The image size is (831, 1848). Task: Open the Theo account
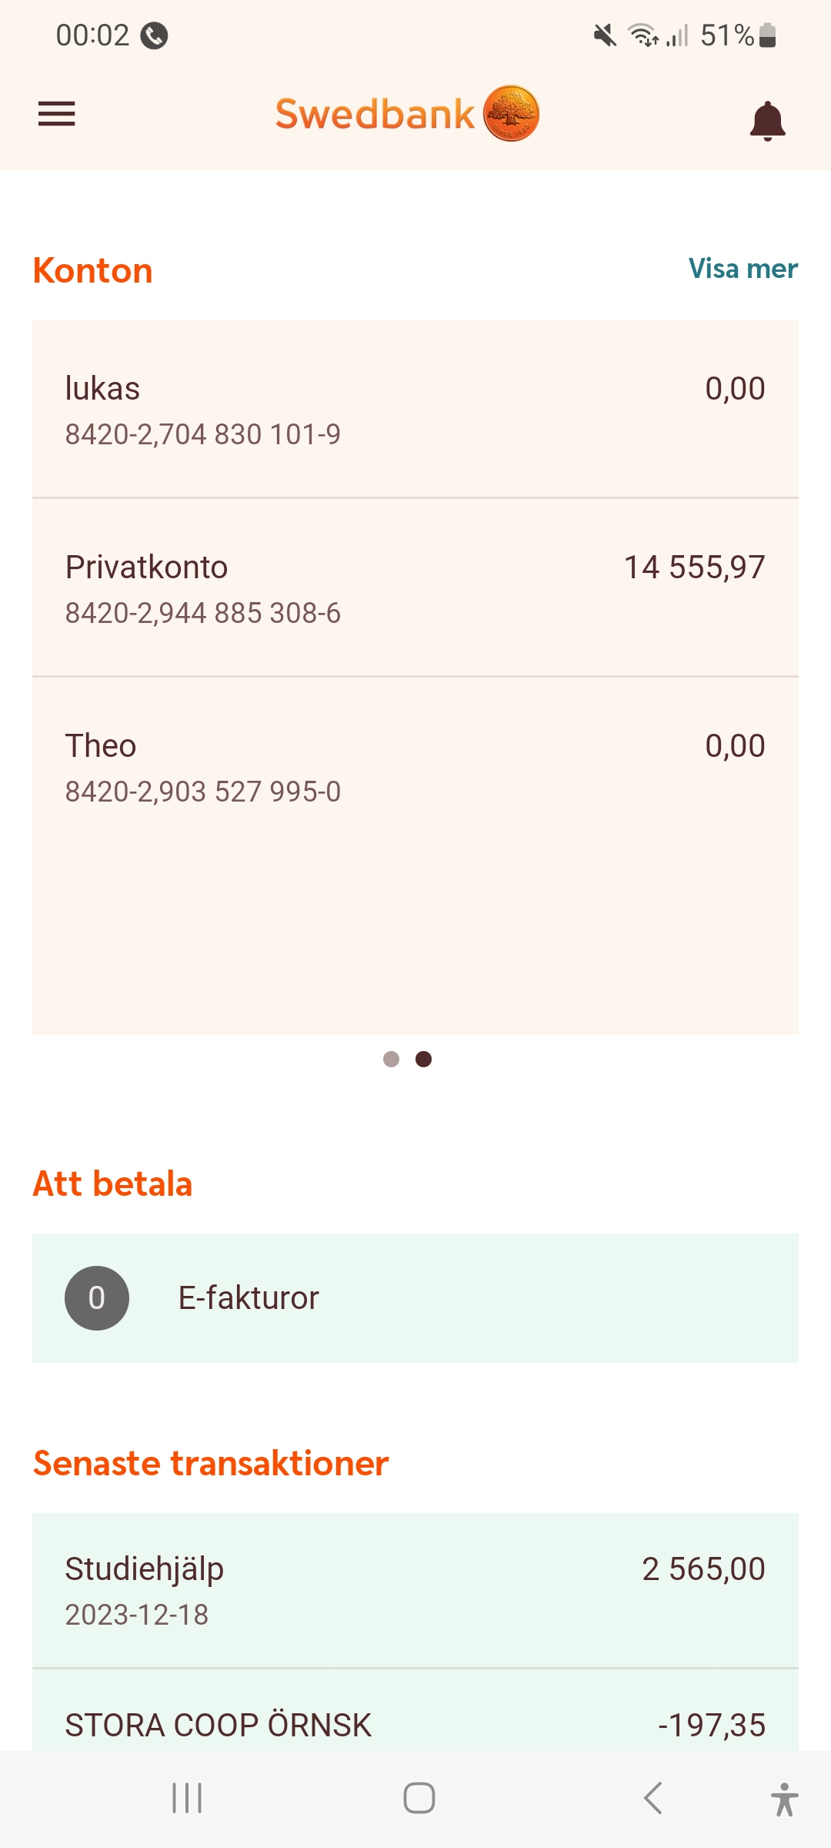[x=415, y=767]
